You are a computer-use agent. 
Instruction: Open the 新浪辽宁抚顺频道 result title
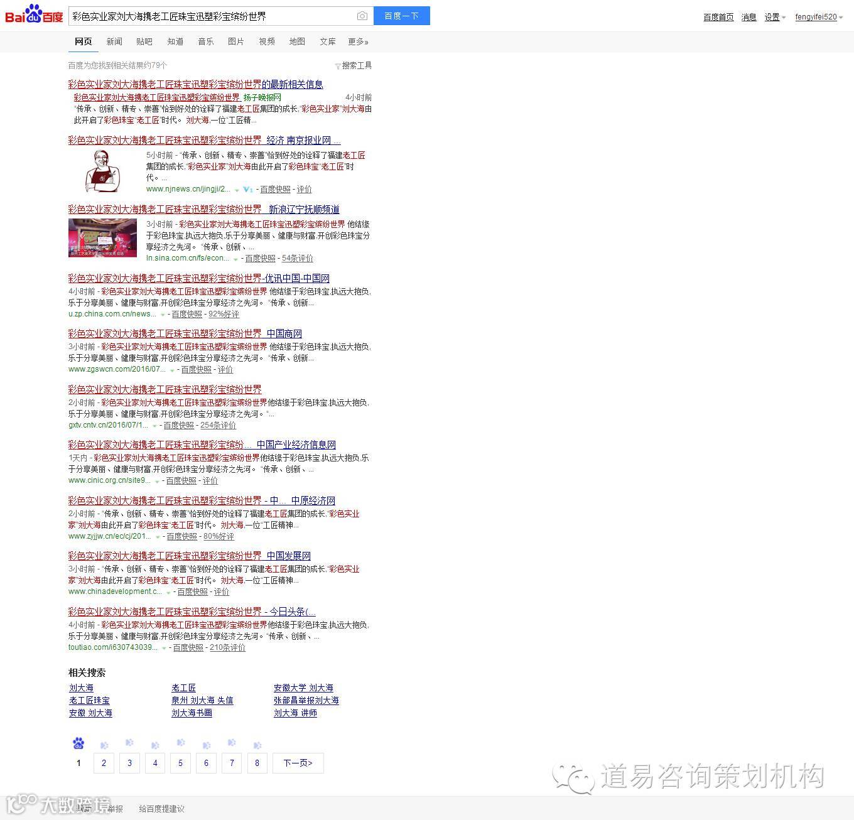[x=203, y=209]
